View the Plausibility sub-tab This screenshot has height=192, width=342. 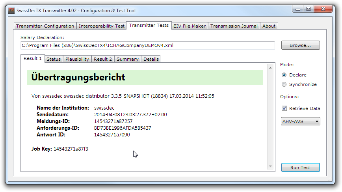click(x=77, y=59)
